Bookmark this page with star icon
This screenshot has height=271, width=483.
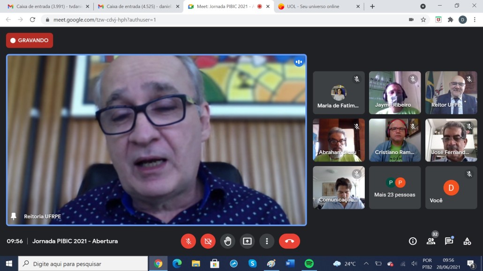[423, 20]
